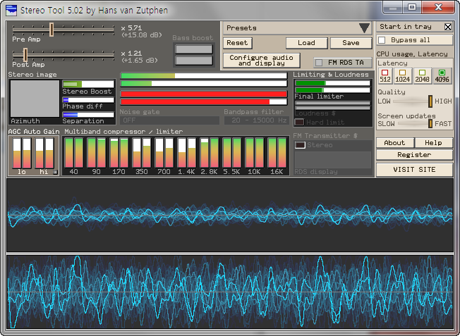Load a preset with Load button
Viewport: 460px width, 336px height.
click(307, 43)
